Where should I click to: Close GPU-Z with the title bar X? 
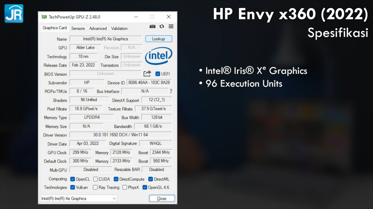tap(169, 17)
